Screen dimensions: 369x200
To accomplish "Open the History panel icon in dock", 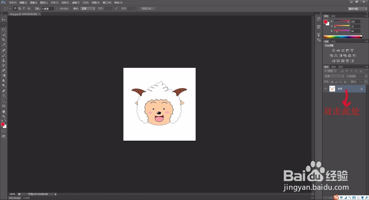I will tap(319, 19).
